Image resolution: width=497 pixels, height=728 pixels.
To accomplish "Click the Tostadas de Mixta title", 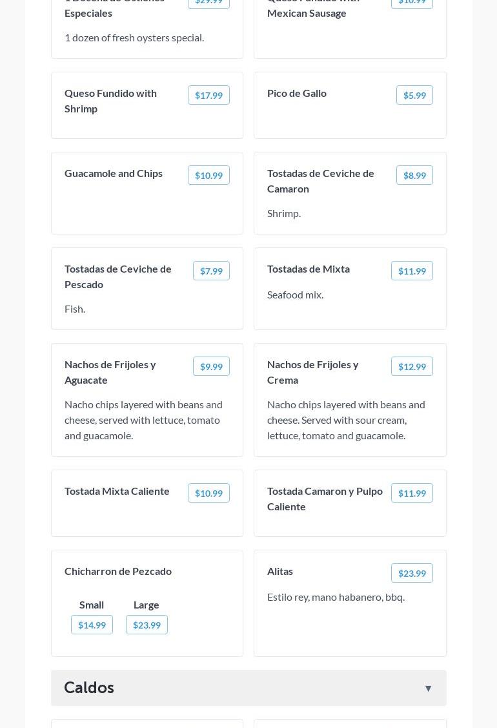I will (308, 269).
